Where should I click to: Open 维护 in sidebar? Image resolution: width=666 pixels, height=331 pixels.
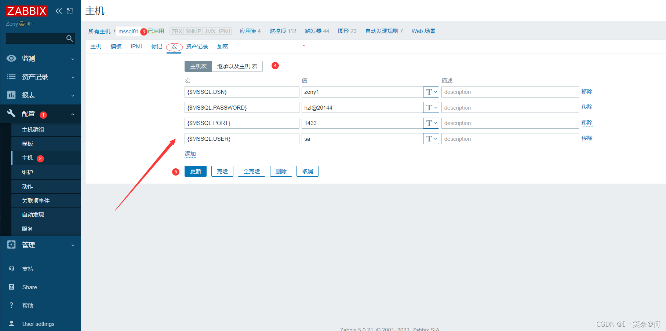tap(46, 172)
